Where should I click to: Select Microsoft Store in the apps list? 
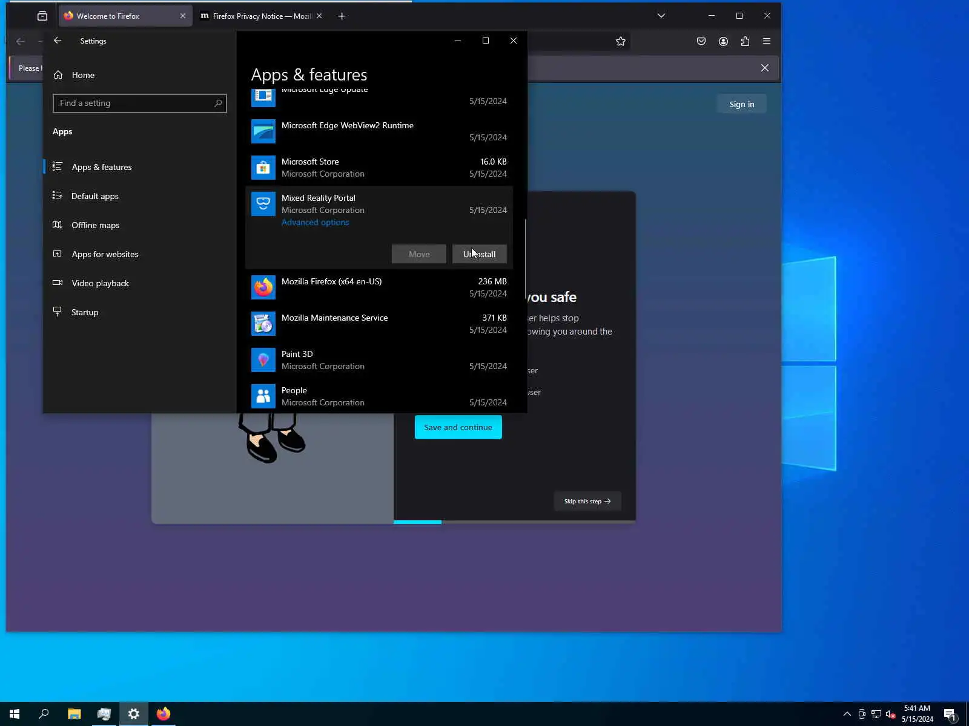click(379, 168)
